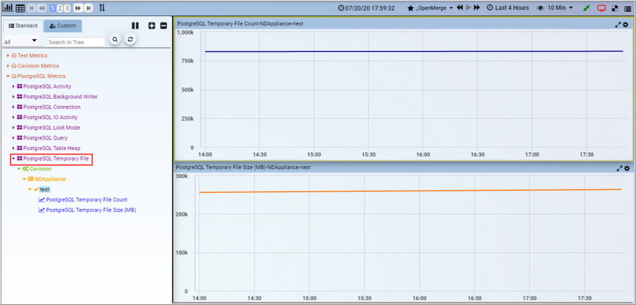Click the Temporary File Count panel title

240,24
